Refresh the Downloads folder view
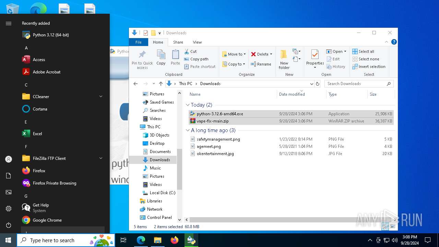The width and height of the screenshot is (439, 247). click(318, 84)
